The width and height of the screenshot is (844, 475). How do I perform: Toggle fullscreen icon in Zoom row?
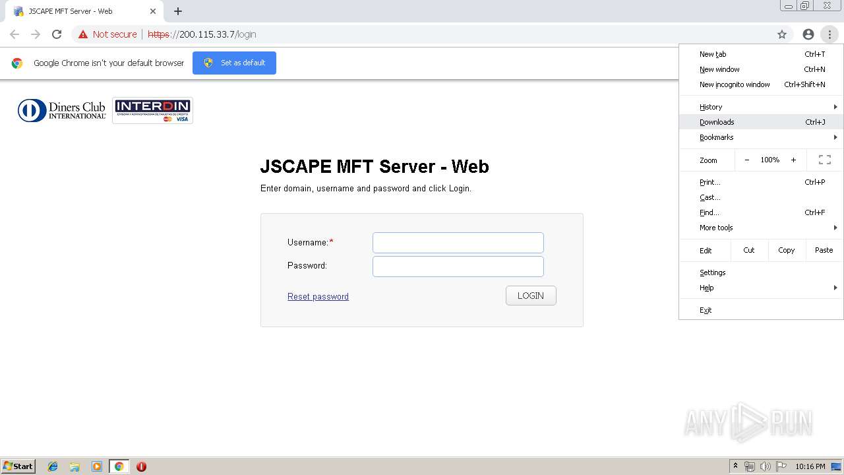[x=824, y=160]
